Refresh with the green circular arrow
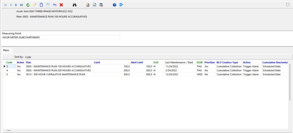Screen dimensions: 293x133 28,5
